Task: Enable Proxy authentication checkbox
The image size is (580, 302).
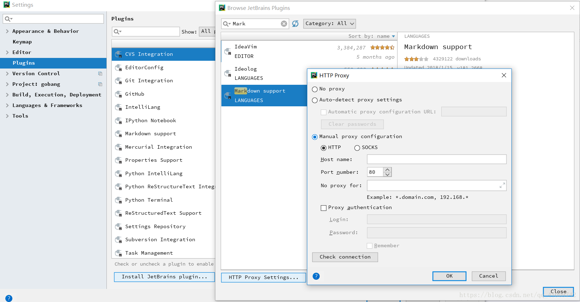Action: pyautogui.click(x=324, y=208)
